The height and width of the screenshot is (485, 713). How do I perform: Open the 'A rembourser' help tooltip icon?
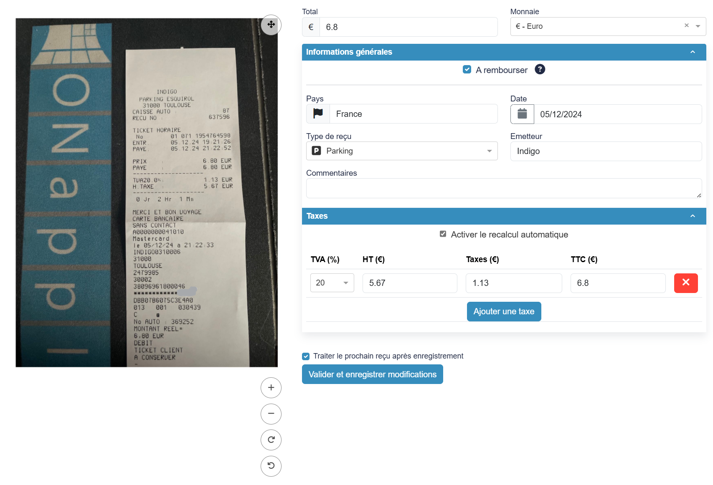pos(540,69)
